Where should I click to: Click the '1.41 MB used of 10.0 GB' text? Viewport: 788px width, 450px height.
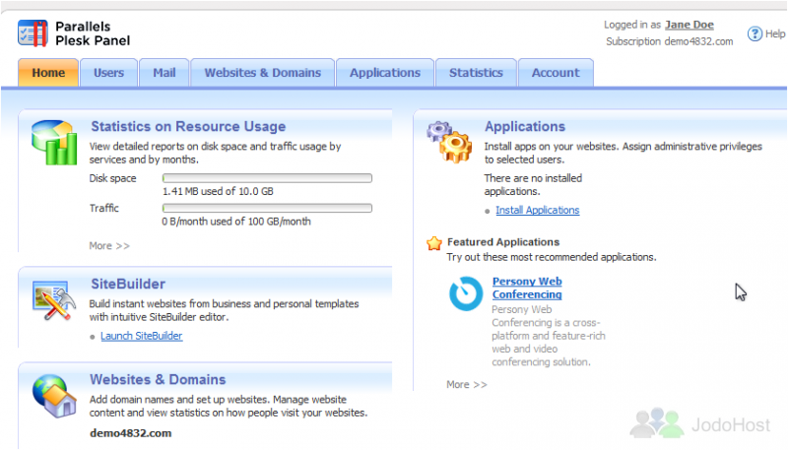[x=218, y=191]
